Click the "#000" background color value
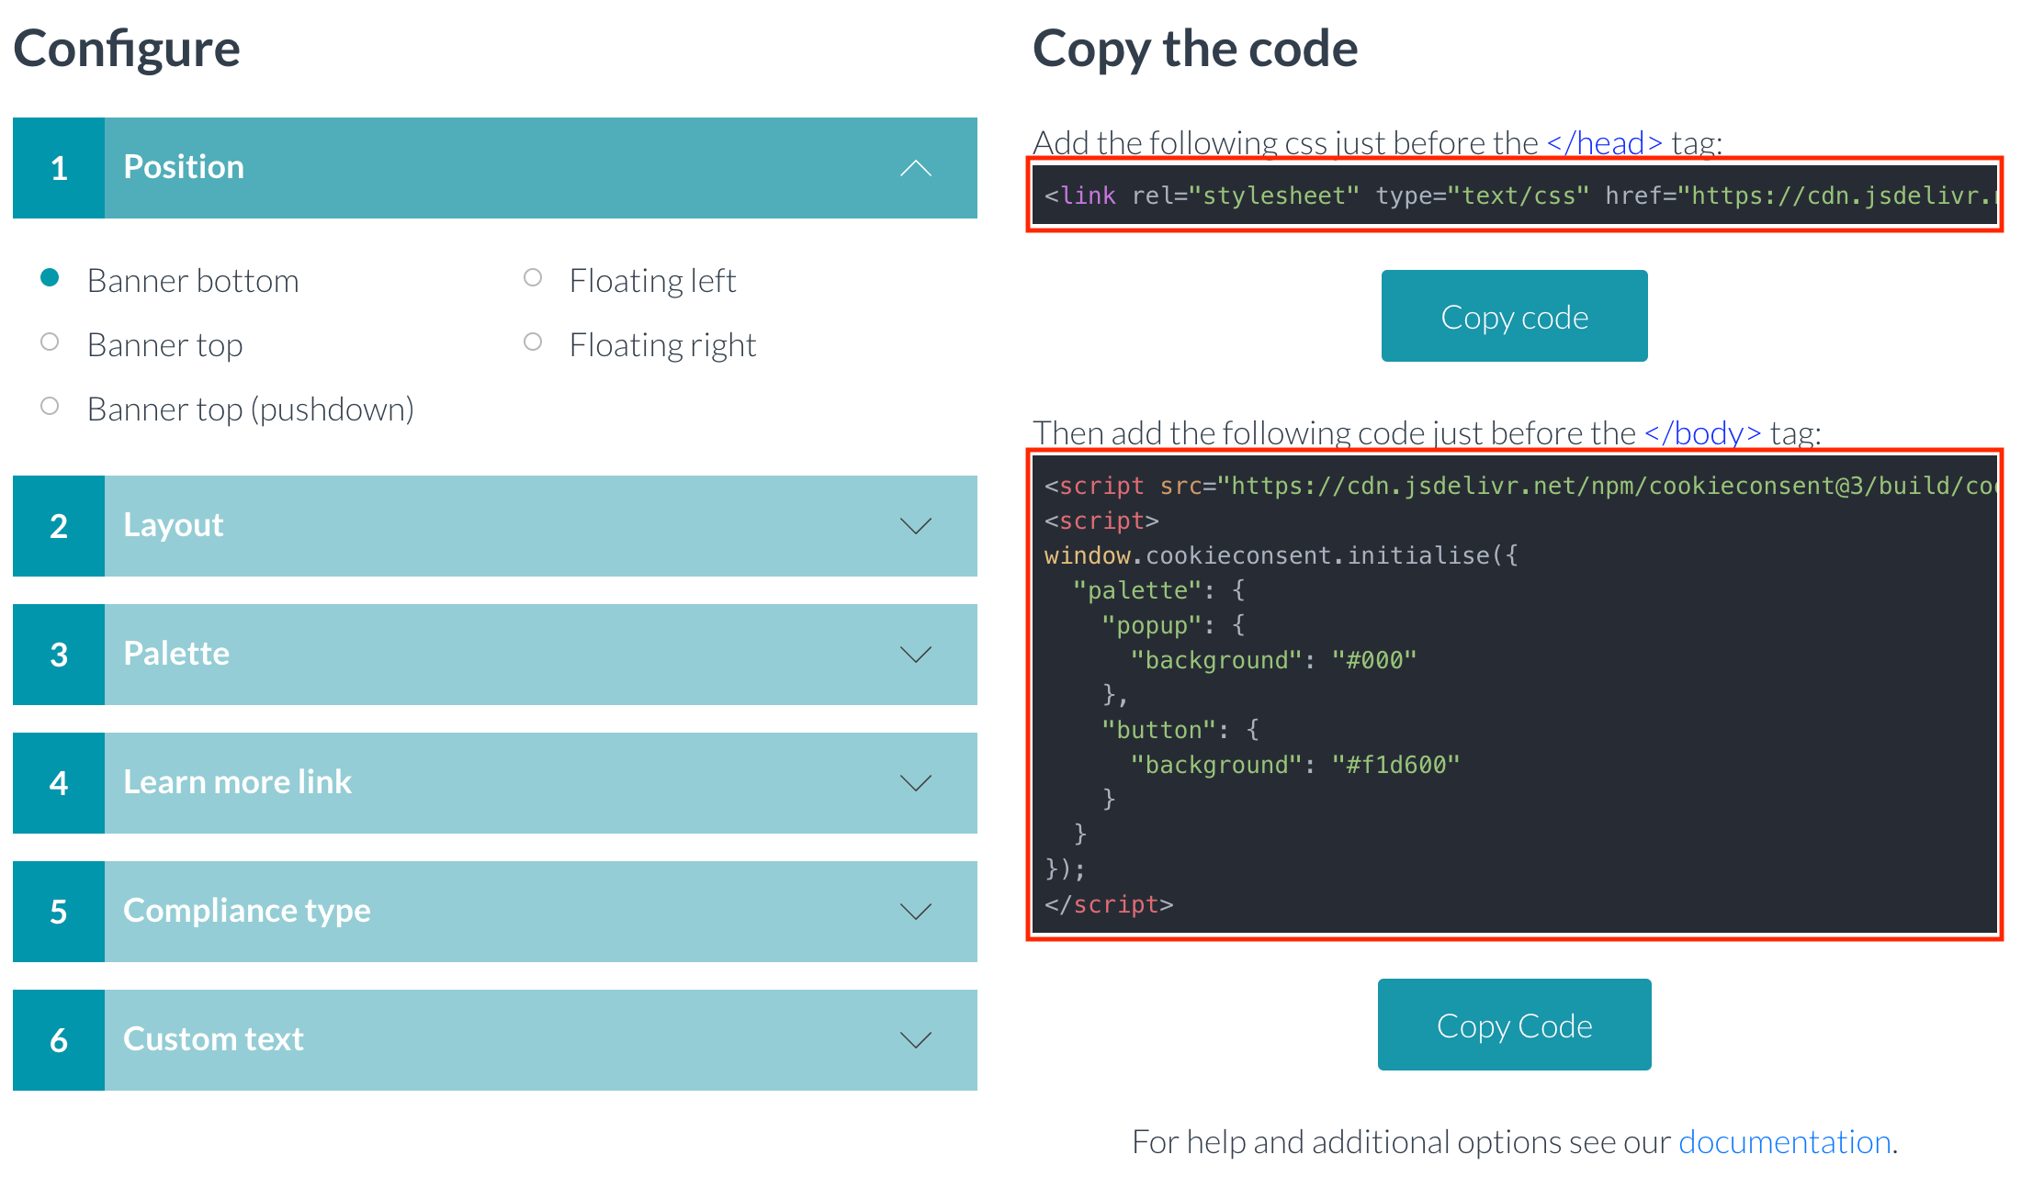The height and width of the screenshot is (1188, 2021). [1374, 660]
